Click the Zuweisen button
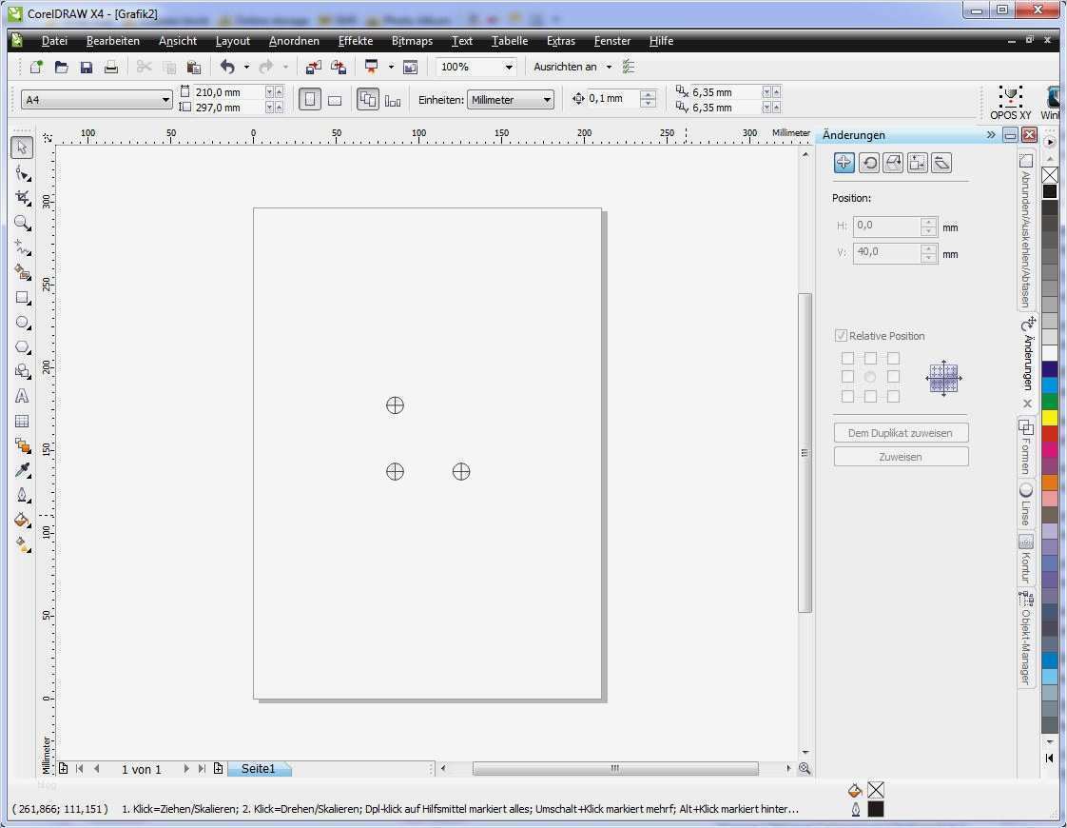This screenshot has height=828, width=1067. point(900,456)
